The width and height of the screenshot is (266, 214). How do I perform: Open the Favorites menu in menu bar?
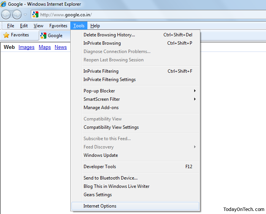(58, 26)
